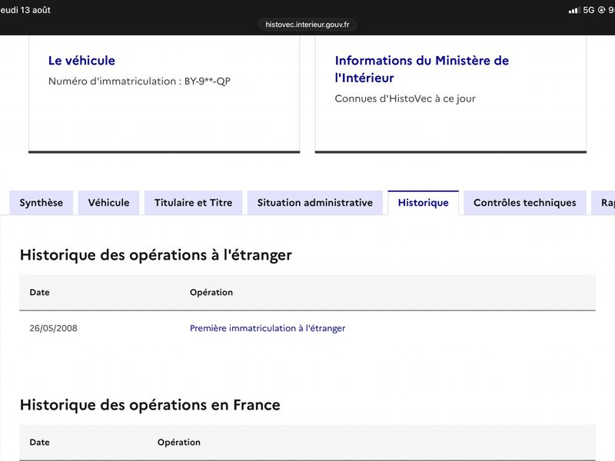Image resolution: width=615 pixels, height=461 pixels.
Task: Click the Le véhicule card heading
Action: pos(81,61)
